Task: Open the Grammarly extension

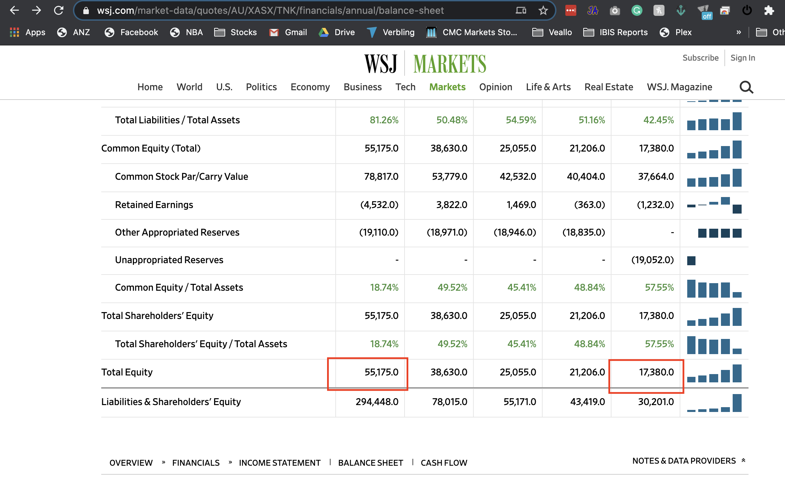Action: (x=637, y=10)
